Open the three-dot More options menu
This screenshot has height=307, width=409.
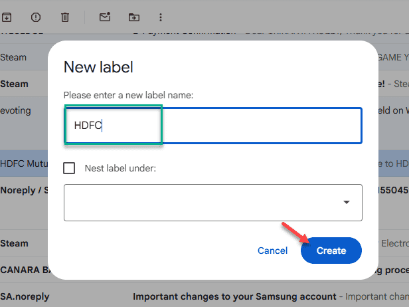pyautogui.click(x=161, y=17)
